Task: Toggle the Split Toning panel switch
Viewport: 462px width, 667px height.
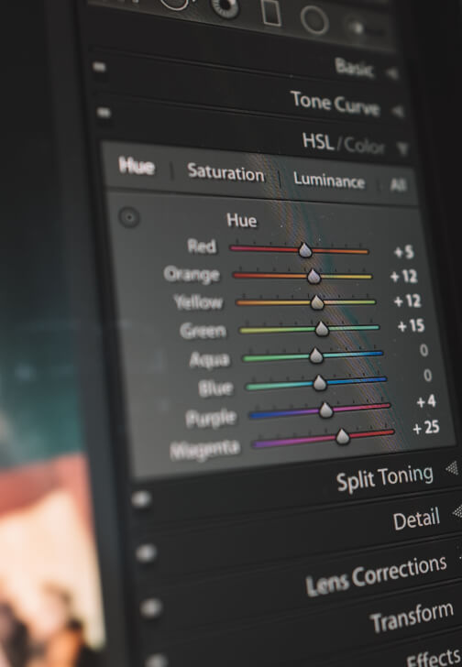Action: (x=141, y=499)
